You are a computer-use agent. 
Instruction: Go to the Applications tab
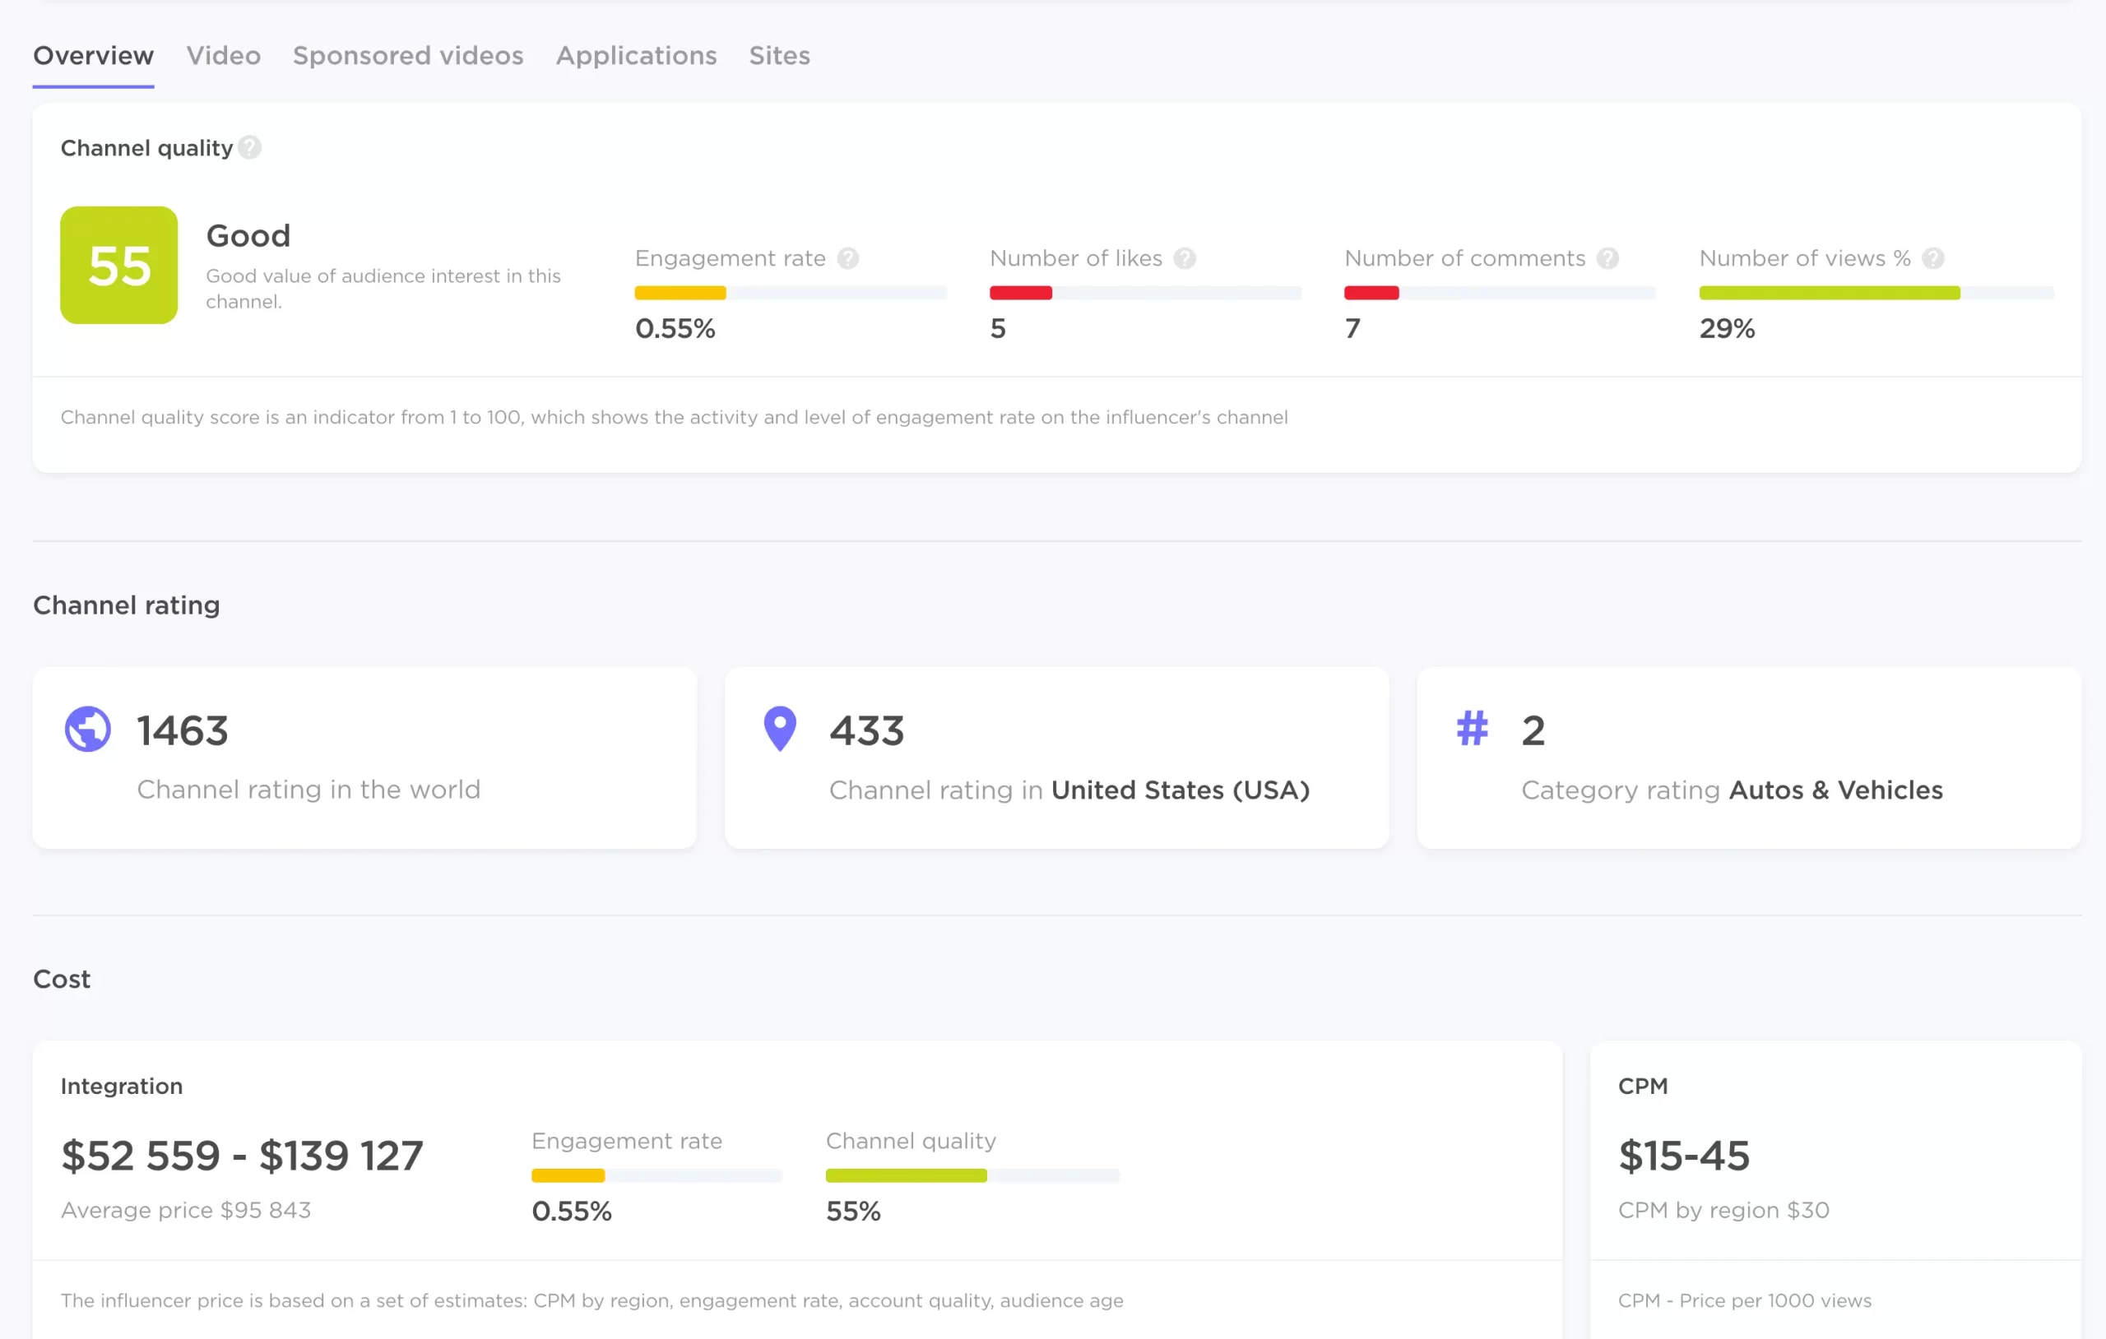click(636, 56)
